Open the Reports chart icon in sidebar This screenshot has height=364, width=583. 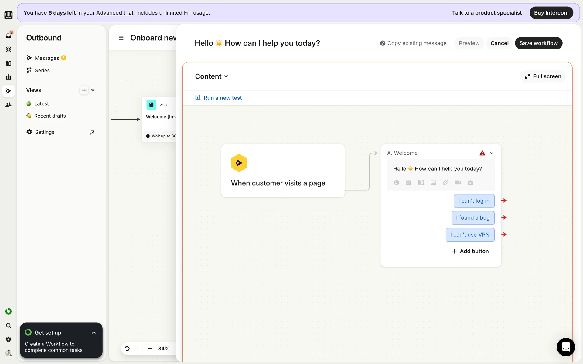[9, 77]
